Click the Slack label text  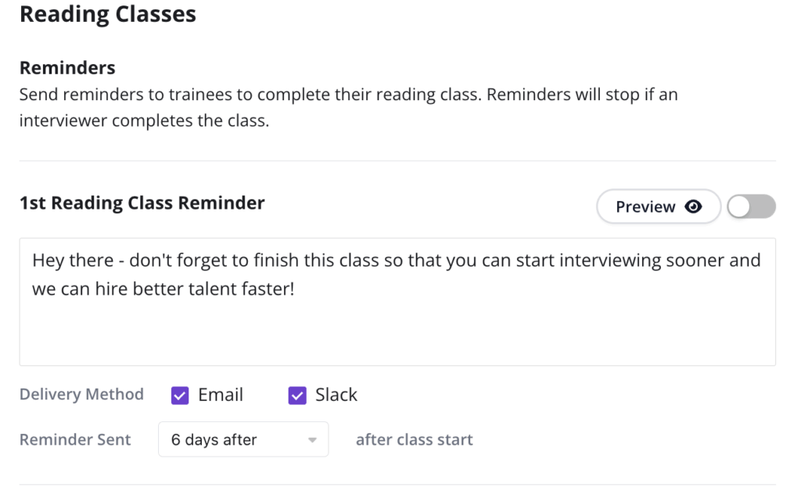click(x=336, y=395)
